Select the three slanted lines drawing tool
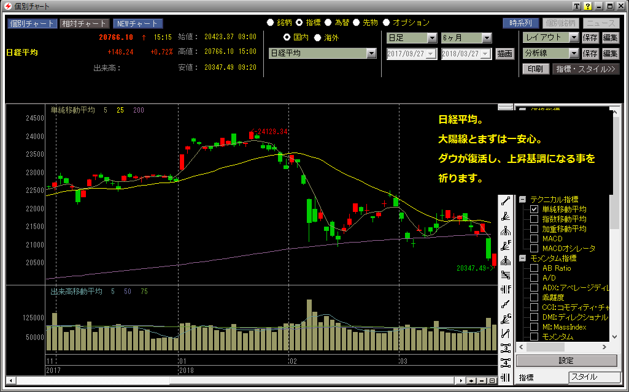629x392 pixels. pos(506,275)
